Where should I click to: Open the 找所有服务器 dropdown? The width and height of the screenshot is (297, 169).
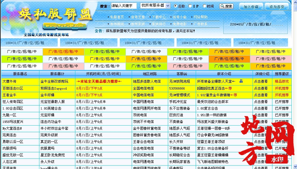[x=155, y=6]
